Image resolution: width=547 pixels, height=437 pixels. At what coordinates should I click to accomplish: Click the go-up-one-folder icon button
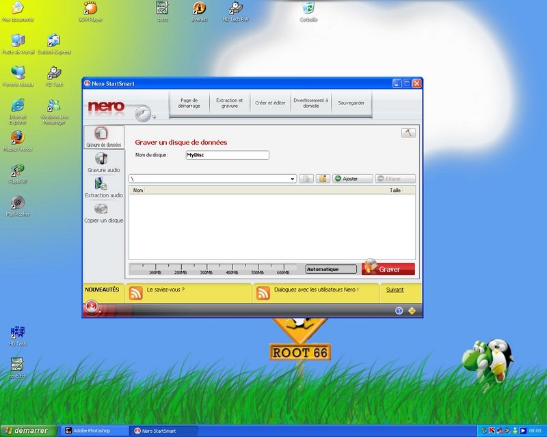[306, 179]
